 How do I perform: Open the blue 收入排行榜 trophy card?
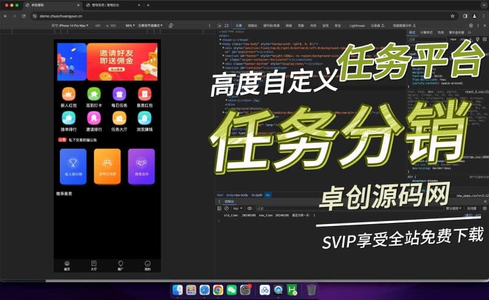[73, 167]
